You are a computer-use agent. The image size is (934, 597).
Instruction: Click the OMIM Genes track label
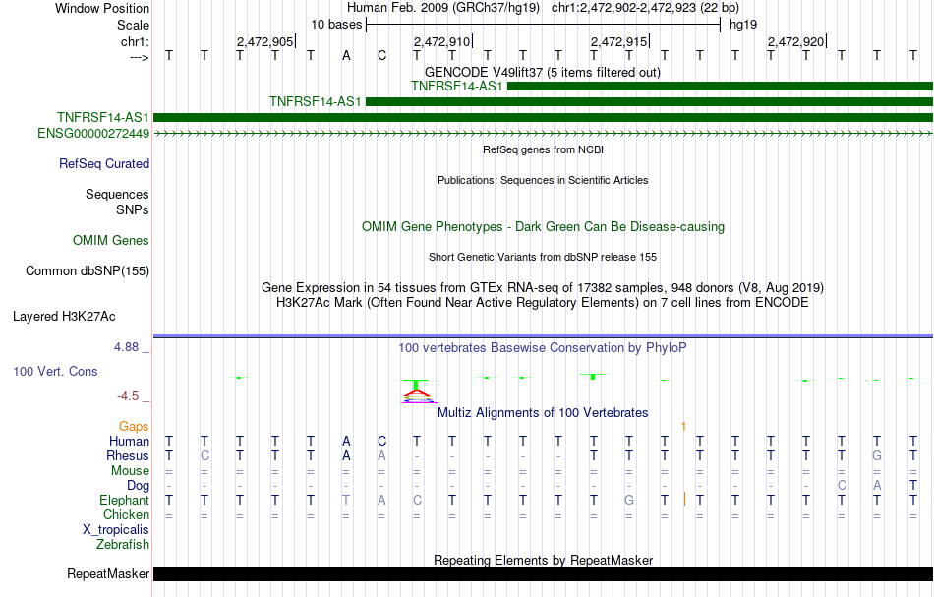[111, 240]
